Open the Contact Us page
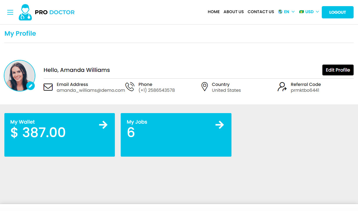Image resolution: width=358 pixels, height=211 pixels. point(261,12)
